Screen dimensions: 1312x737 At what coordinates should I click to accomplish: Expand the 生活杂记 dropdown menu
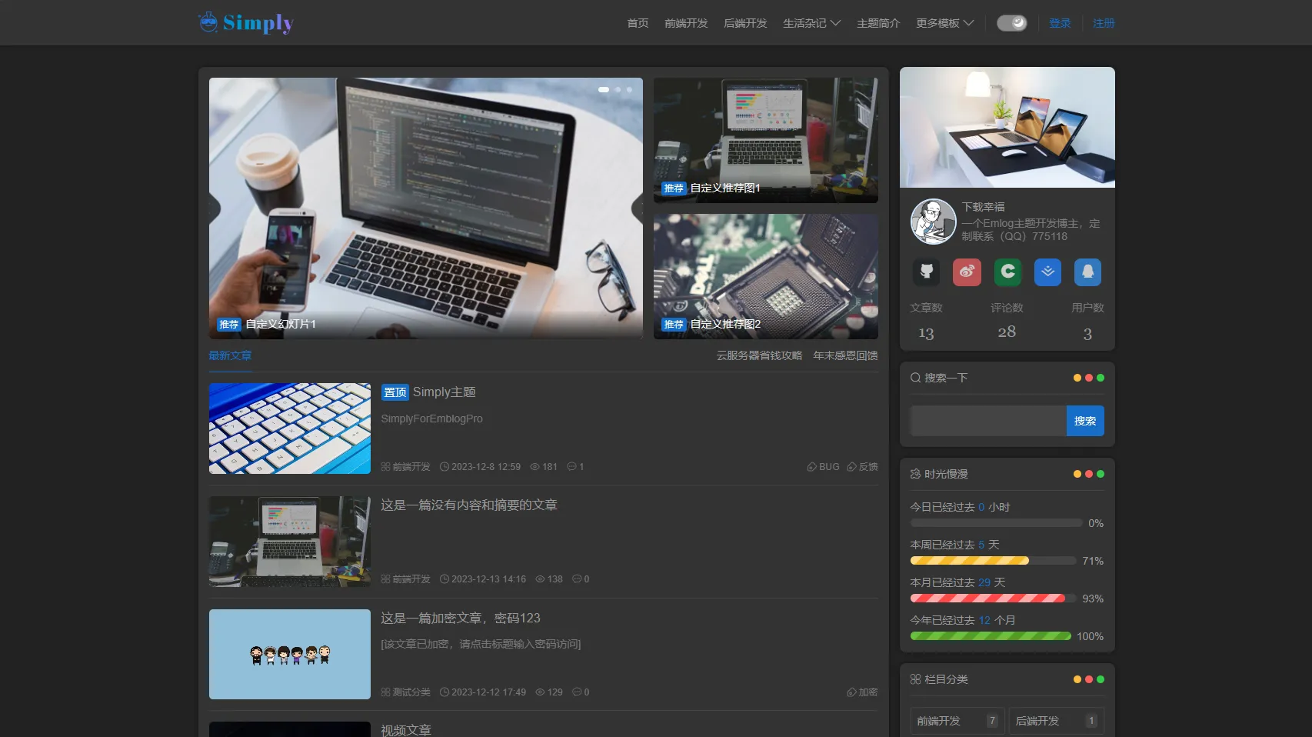(811, 23)
